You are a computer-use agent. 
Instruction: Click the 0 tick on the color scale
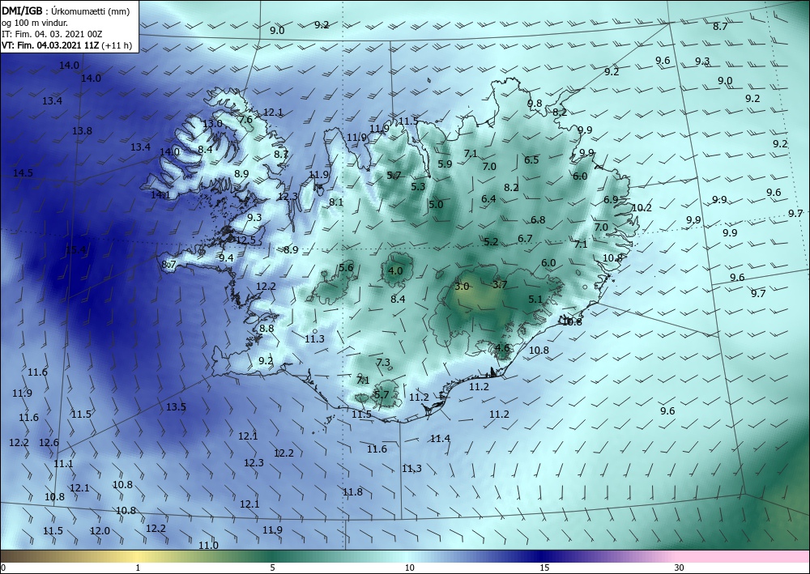3,568
